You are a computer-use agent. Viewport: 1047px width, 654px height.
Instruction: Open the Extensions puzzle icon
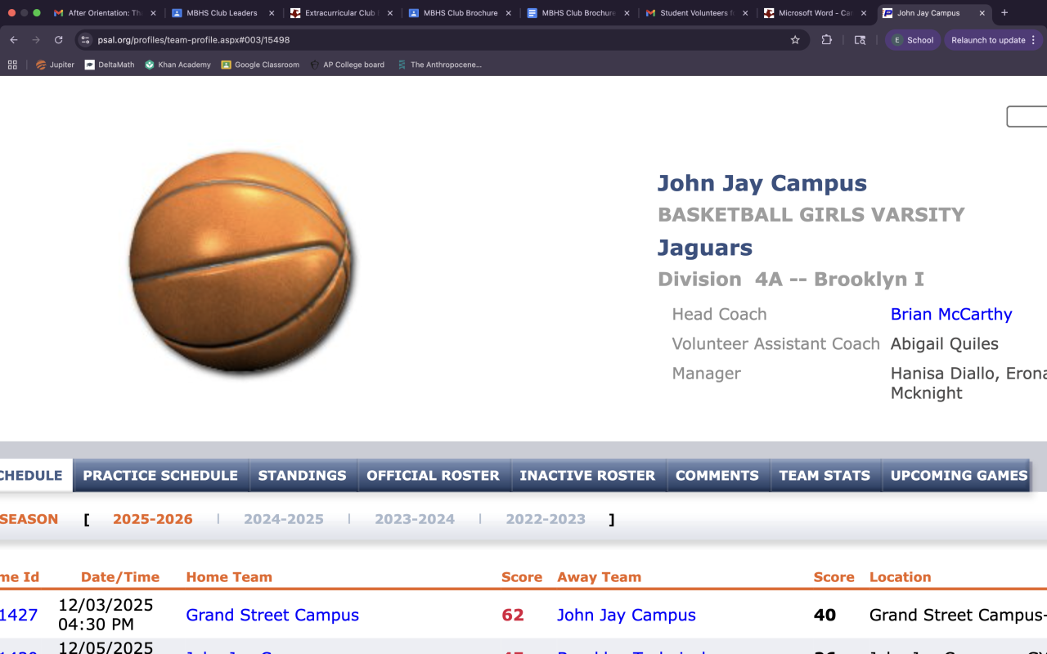coord(826,40)
